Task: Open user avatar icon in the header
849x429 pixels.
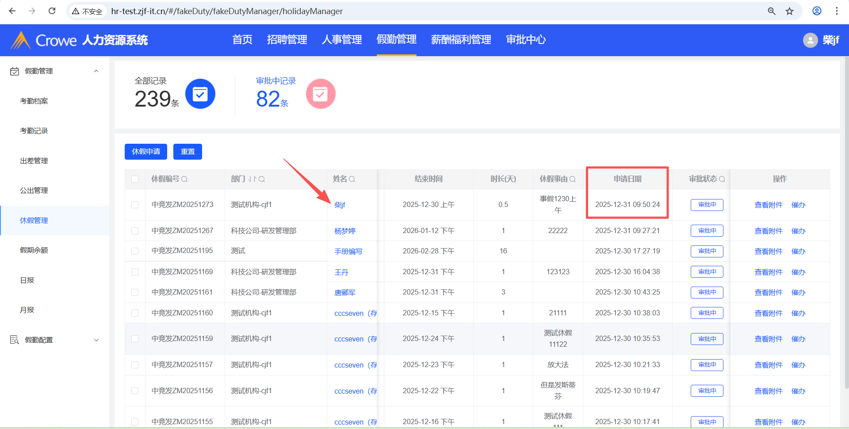Action: [x=810, y=40]
